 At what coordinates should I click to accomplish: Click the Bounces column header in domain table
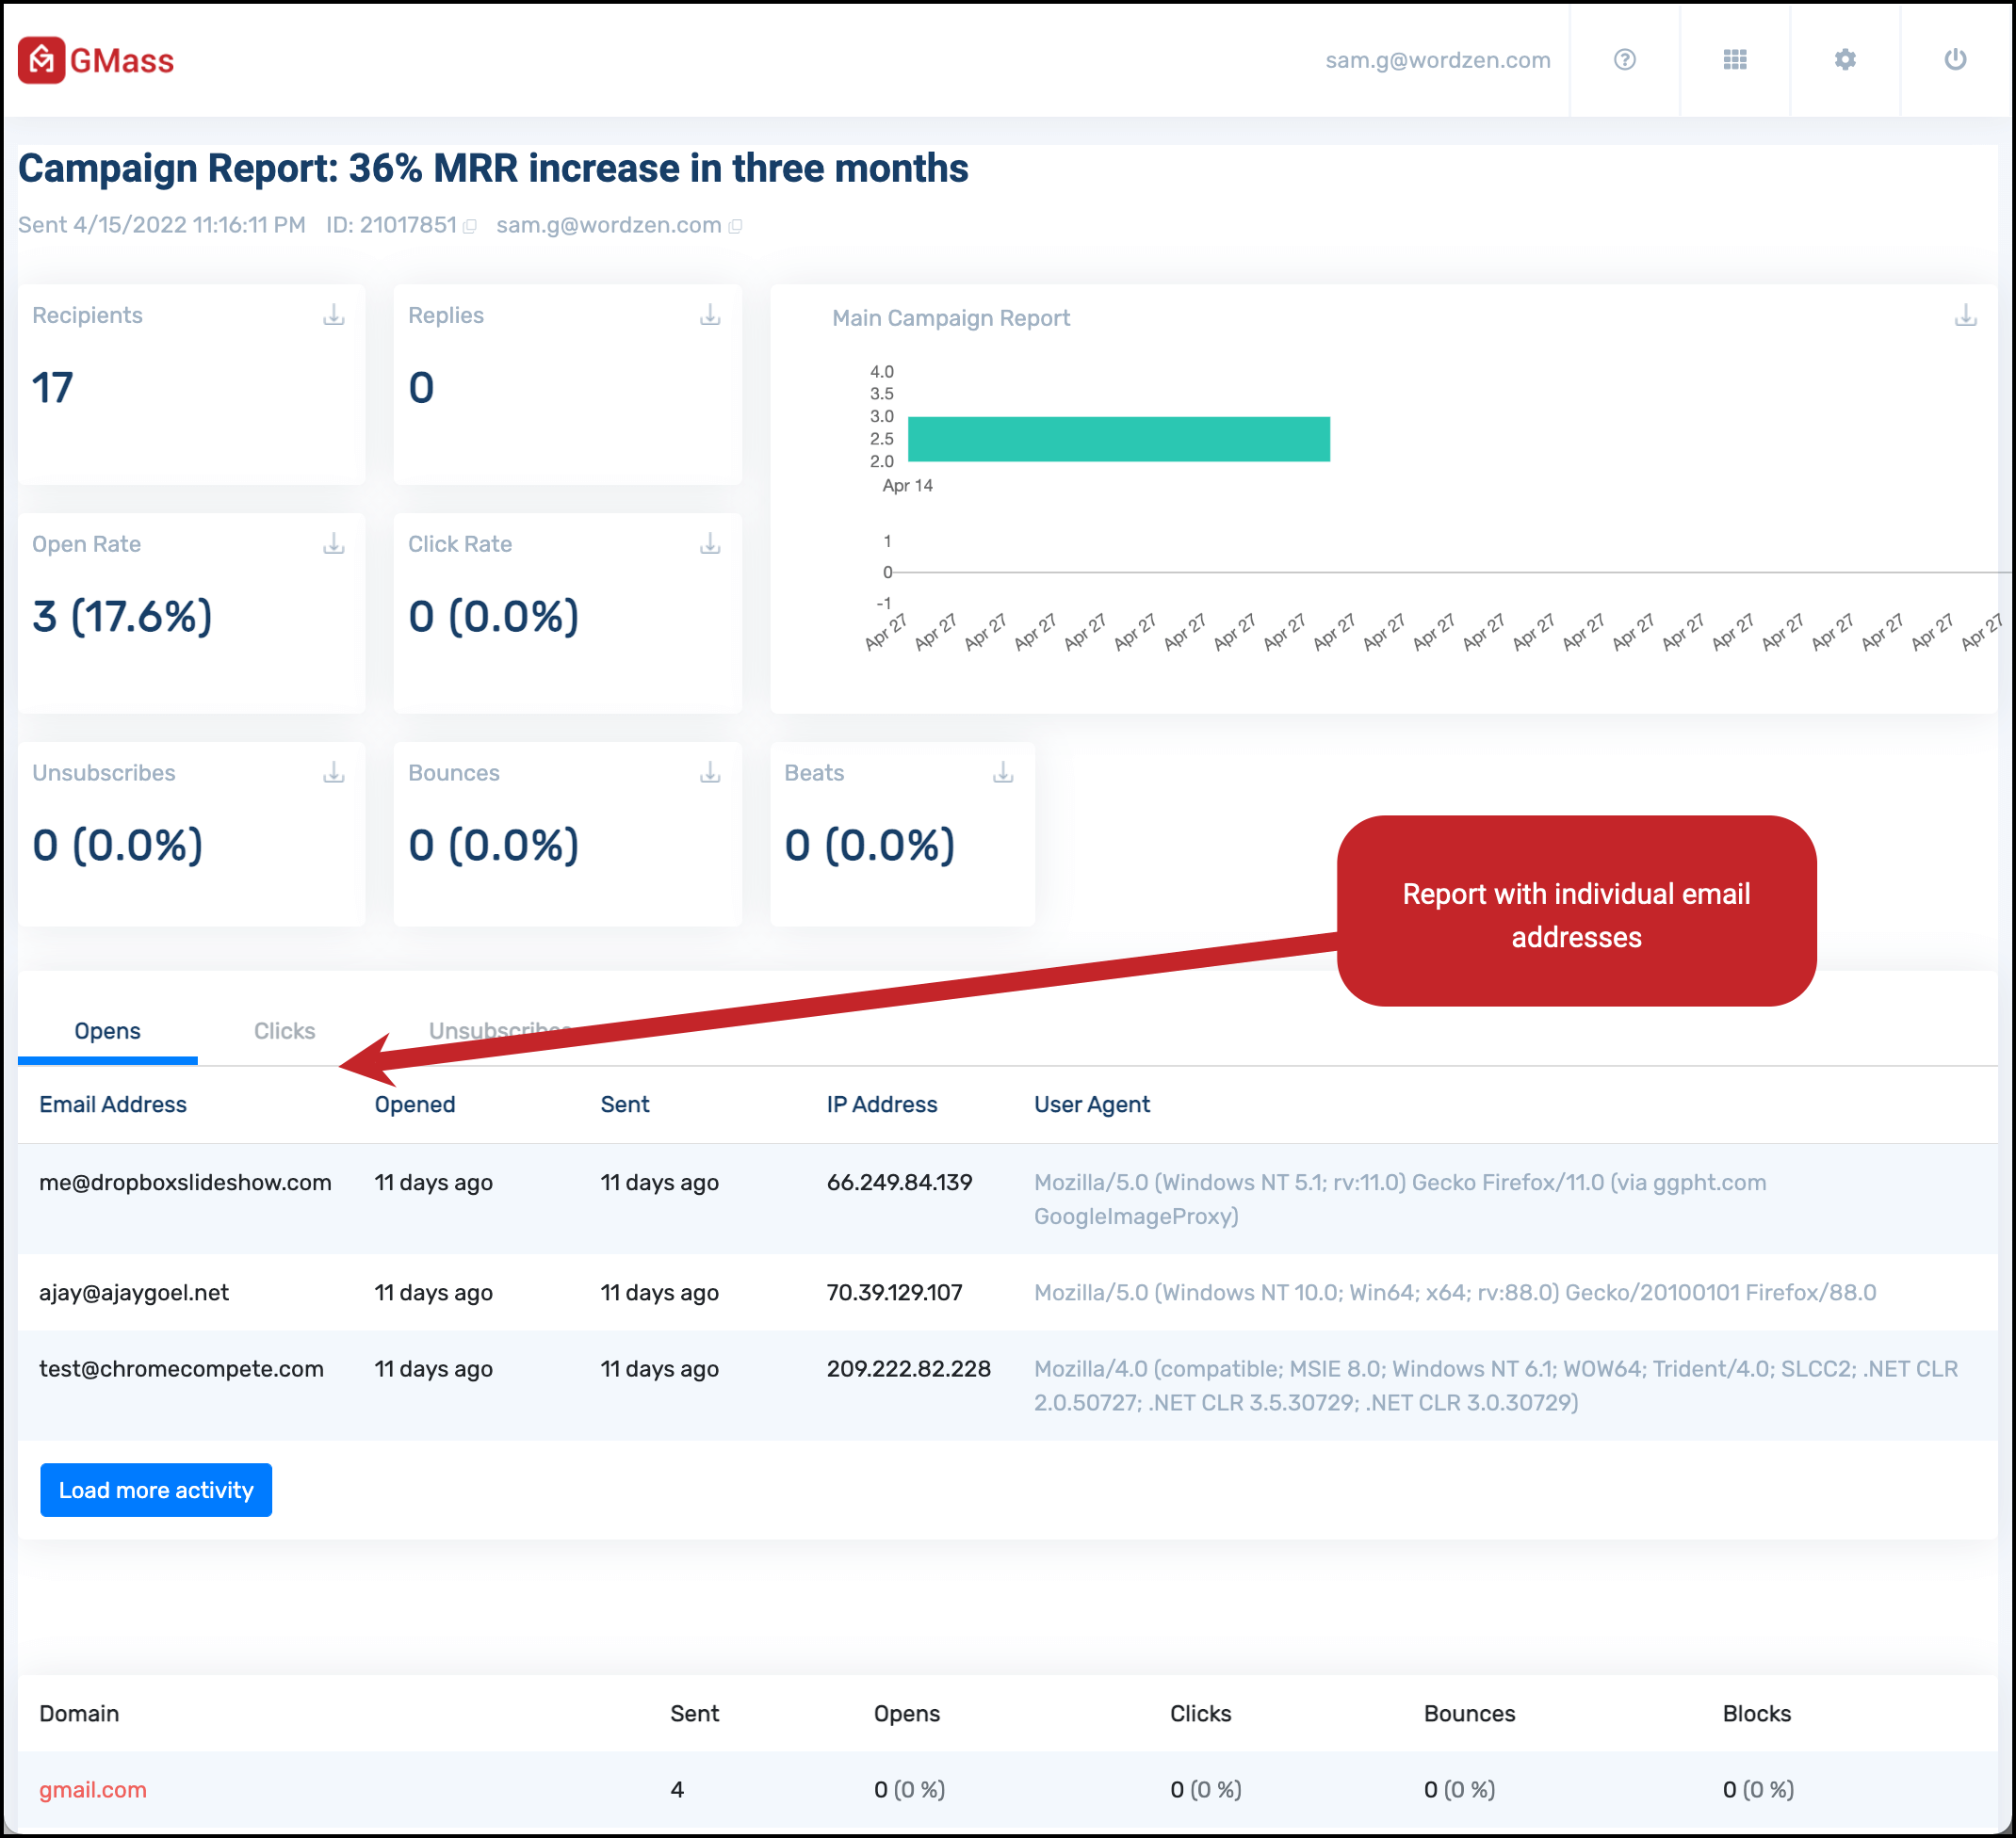[x=1469, y=1714]
